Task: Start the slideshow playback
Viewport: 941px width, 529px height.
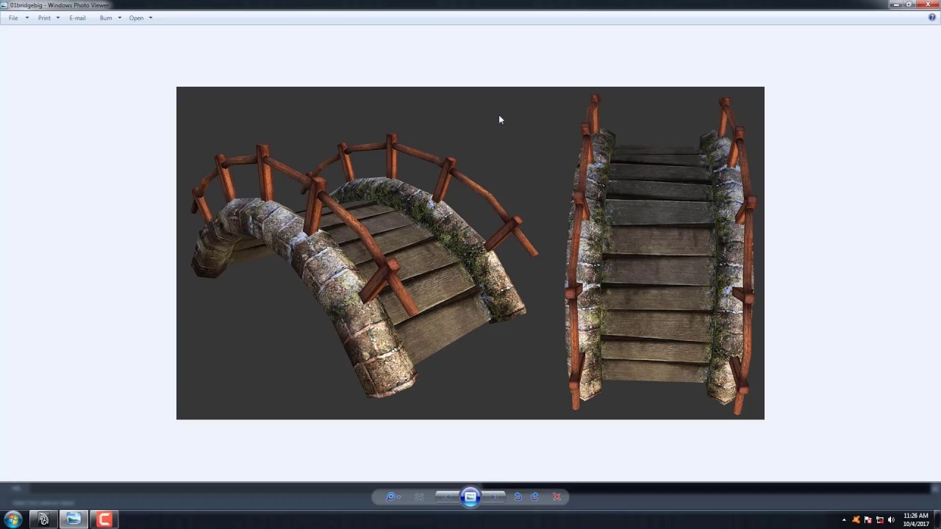Action: coord(470,497)
